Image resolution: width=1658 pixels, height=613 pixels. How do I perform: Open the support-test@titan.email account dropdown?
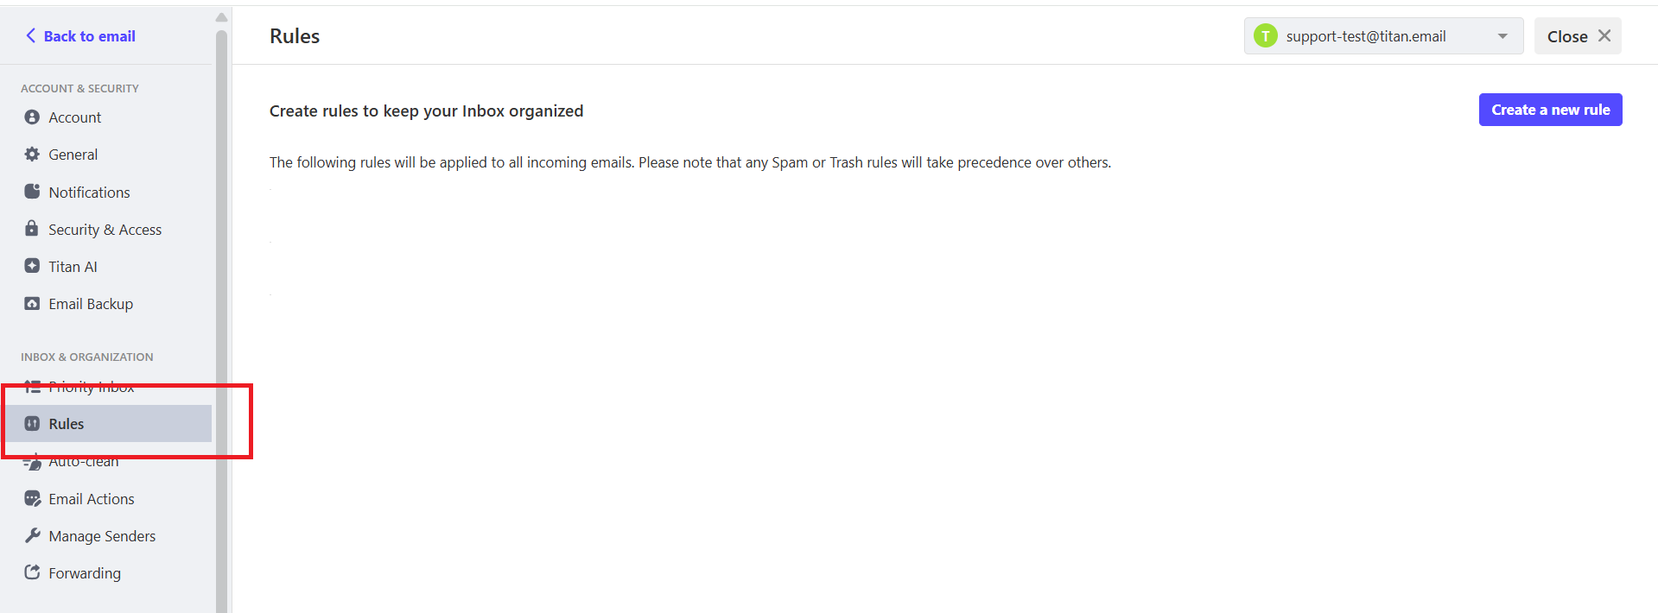pyautogui.click(x=1383, y=36)
